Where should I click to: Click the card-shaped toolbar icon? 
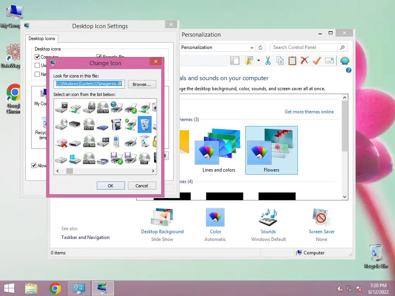click(x=329, y=61)
